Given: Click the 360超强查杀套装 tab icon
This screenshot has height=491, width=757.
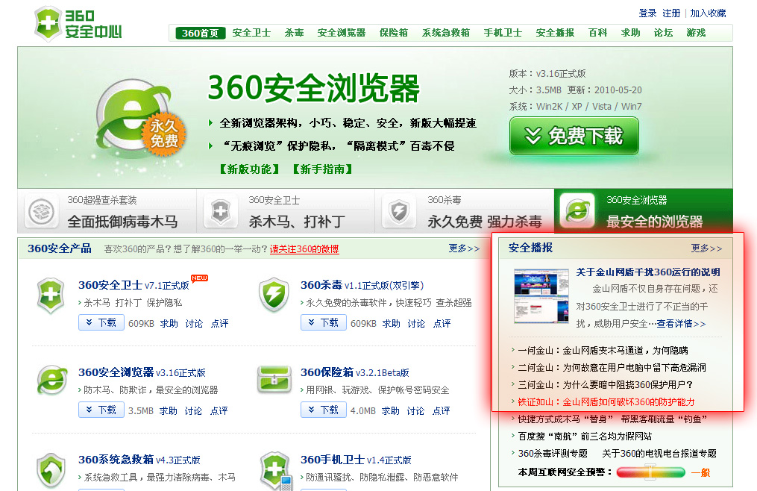Looking at the screenshot, I should tap(41, 212).
